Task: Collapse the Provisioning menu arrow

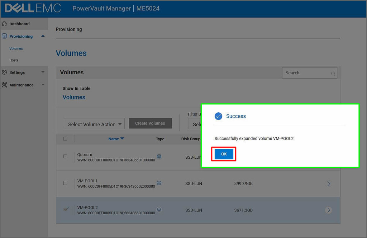Action: click(x=43, y=36)
